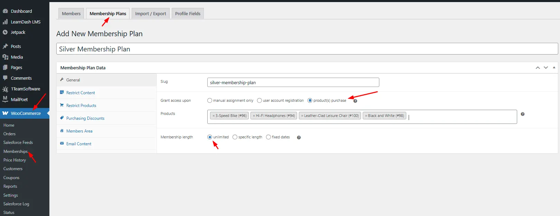Screen dimensions: 560x216
Task: Open WooCommerce Reports page
Action: 10,186
